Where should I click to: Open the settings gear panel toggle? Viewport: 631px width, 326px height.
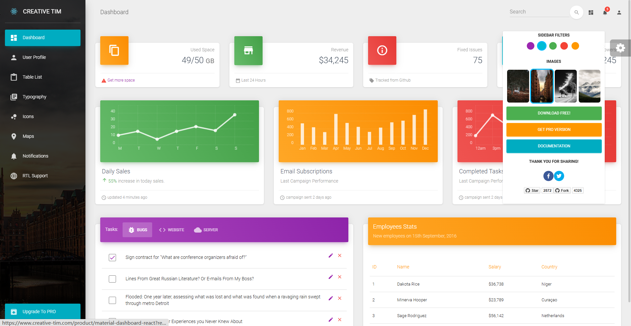coord(620,48)
